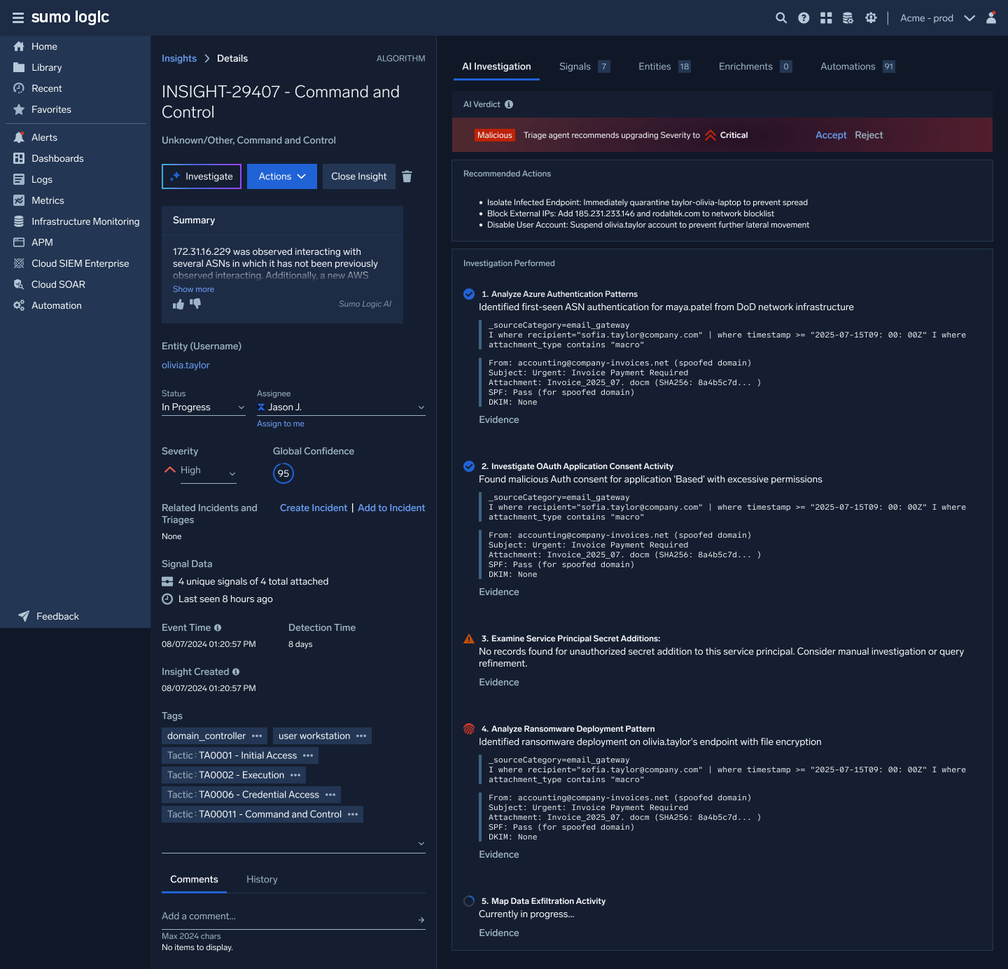Open the hamburger navigation menu
Image resolution: width=1008 pixels, height=969 pixels.
(18, 18)
